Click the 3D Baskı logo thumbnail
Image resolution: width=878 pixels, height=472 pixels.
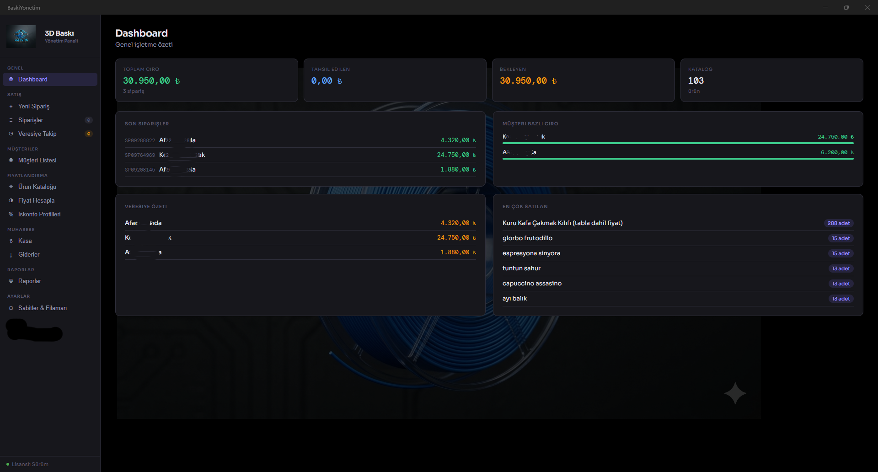click(x=21, y=36)
